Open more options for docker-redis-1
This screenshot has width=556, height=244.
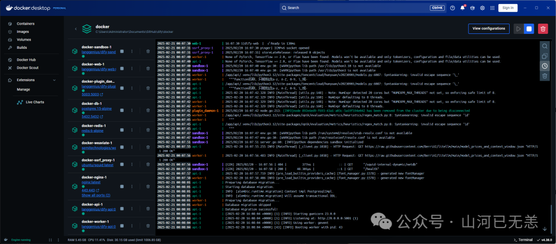click(132, 130)
